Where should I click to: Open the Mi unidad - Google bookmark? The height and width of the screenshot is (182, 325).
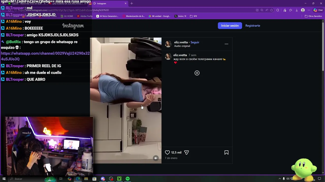(159, 16)
